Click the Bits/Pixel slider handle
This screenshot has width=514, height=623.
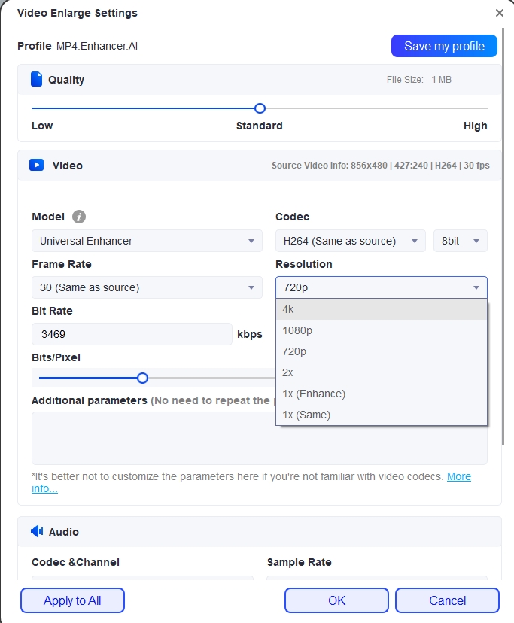pos(142,378)
